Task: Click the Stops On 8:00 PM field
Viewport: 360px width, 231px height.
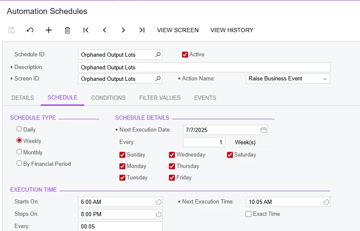Action: [120, 214]
